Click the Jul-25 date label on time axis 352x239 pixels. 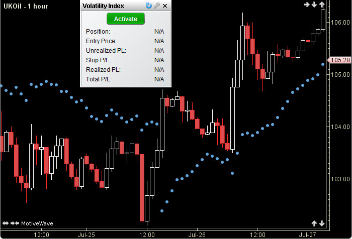(86, 235)
